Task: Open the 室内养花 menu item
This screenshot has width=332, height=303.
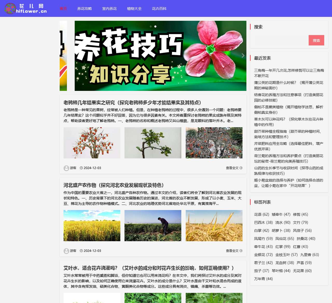Action: 109,9
